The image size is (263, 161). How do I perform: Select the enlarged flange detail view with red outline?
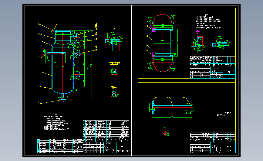coord(113,42)
